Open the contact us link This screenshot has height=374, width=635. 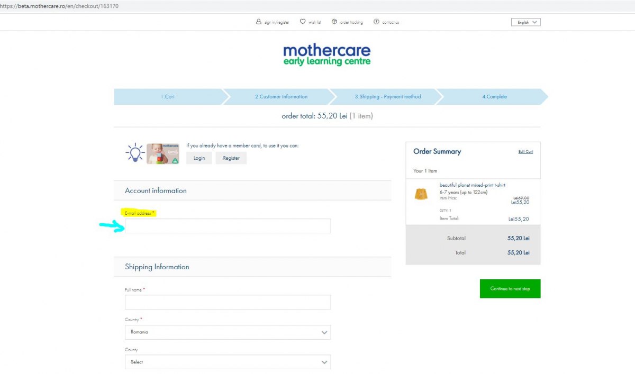(391, 23)
